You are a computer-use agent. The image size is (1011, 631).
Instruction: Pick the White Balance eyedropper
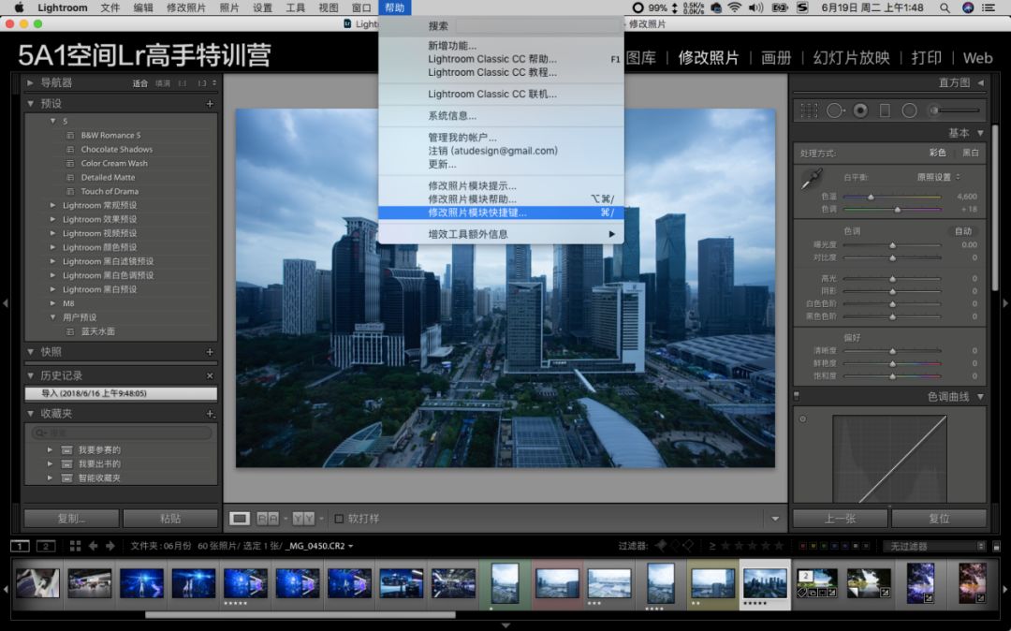point(812,179)
